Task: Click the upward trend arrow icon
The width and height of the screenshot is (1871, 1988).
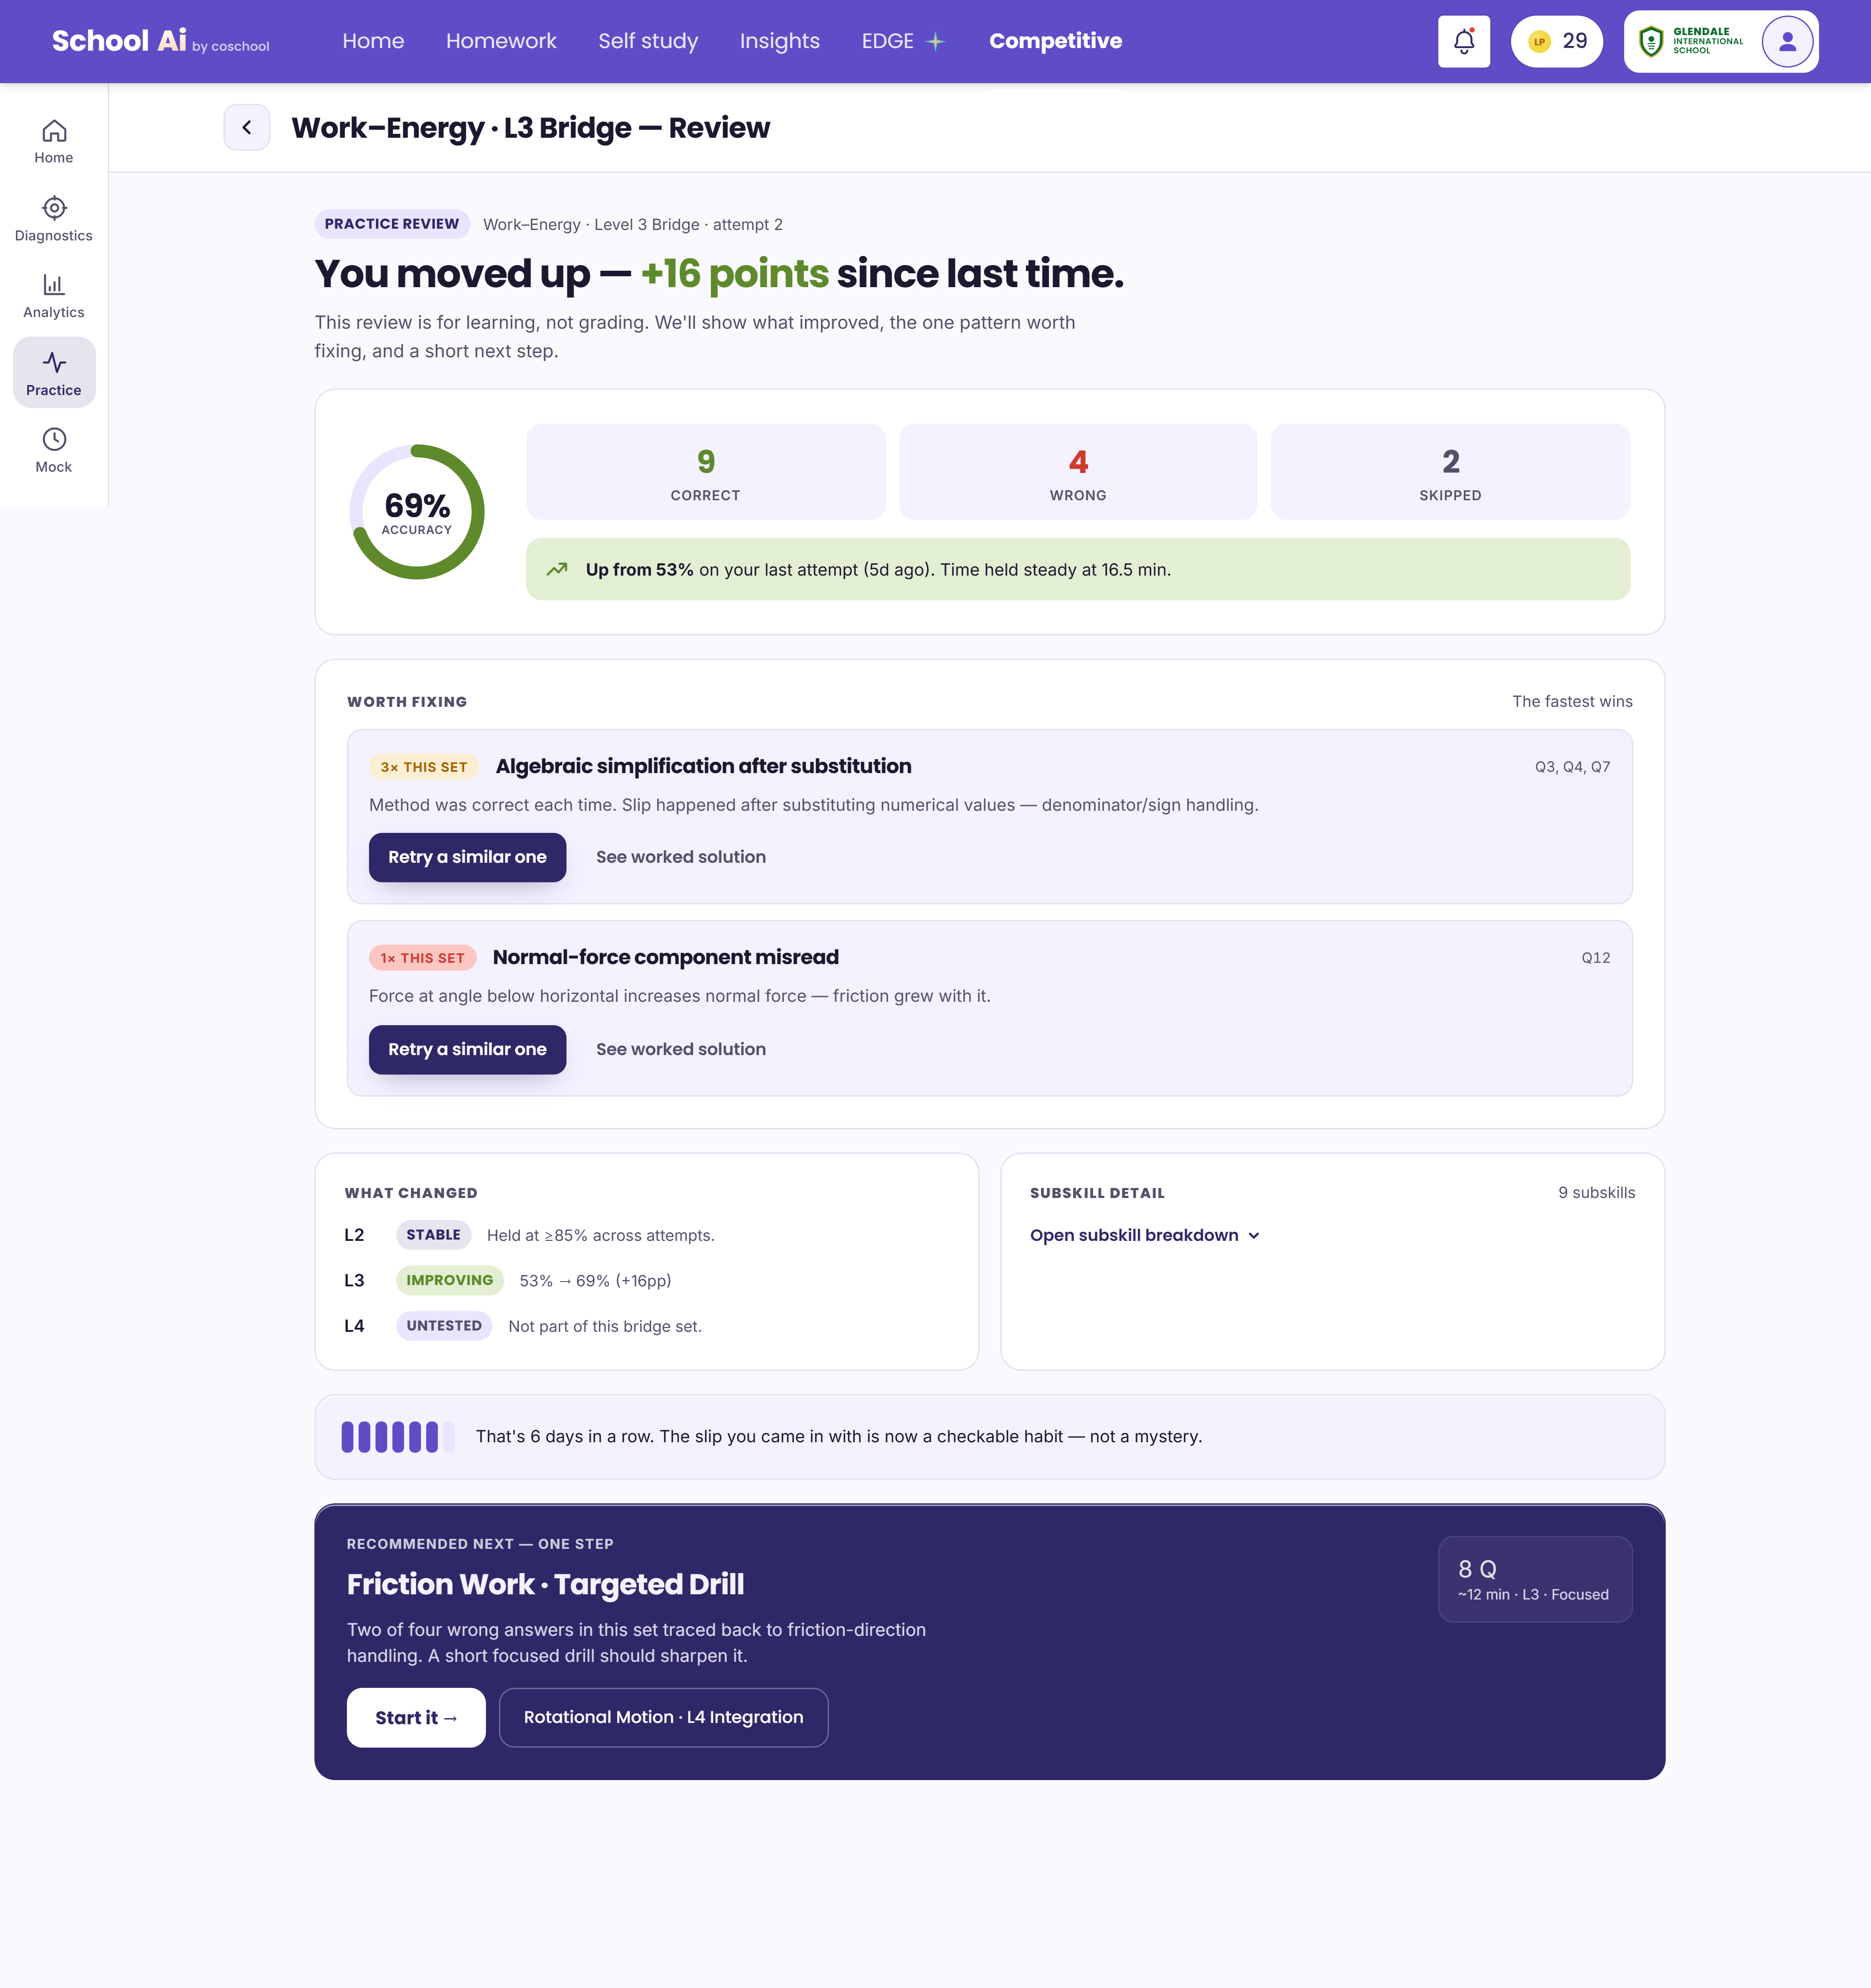Action: pos(557,569)
